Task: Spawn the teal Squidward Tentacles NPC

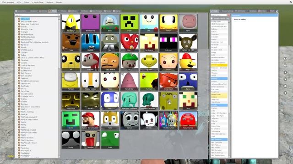Action: click(130, 101)
